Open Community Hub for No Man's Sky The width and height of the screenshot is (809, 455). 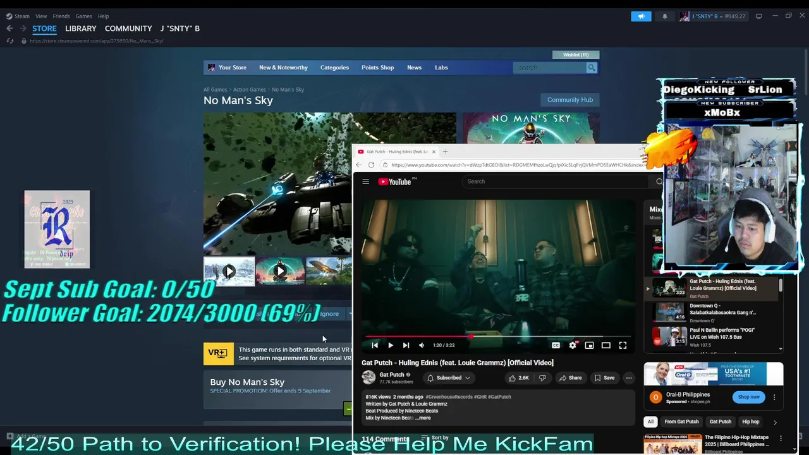click(569, 100)
